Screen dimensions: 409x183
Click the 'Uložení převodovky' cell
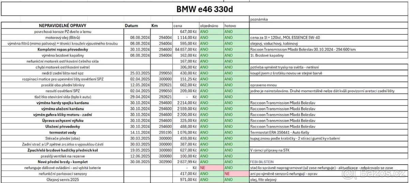[x=62, y=126]
